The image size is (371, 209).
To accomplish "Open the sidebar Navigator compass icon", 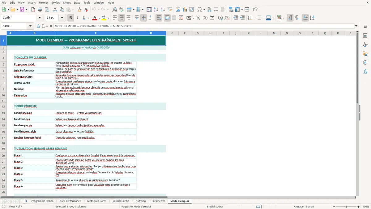I will click(365, 63).
